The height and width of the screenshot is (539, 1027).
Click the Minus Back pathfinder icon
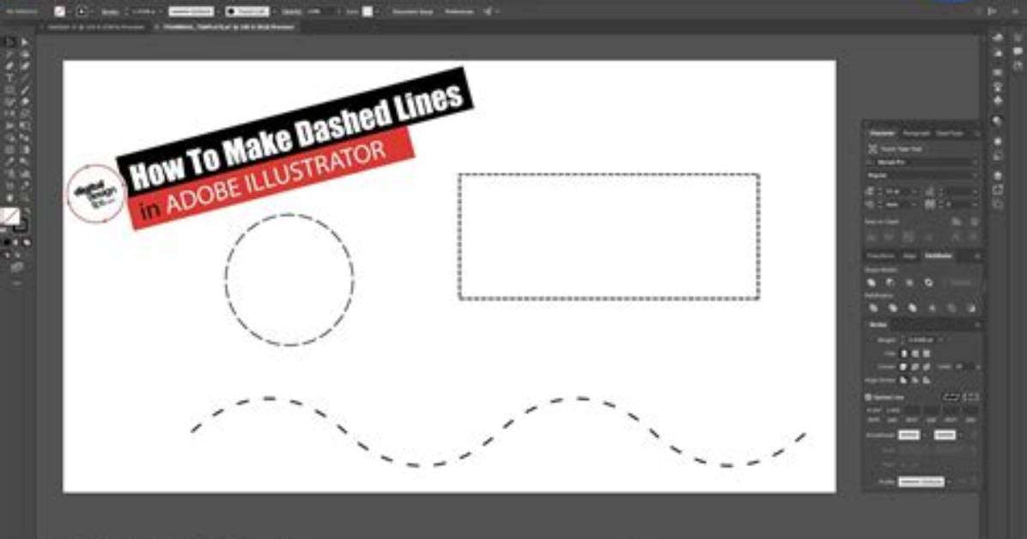970,308
